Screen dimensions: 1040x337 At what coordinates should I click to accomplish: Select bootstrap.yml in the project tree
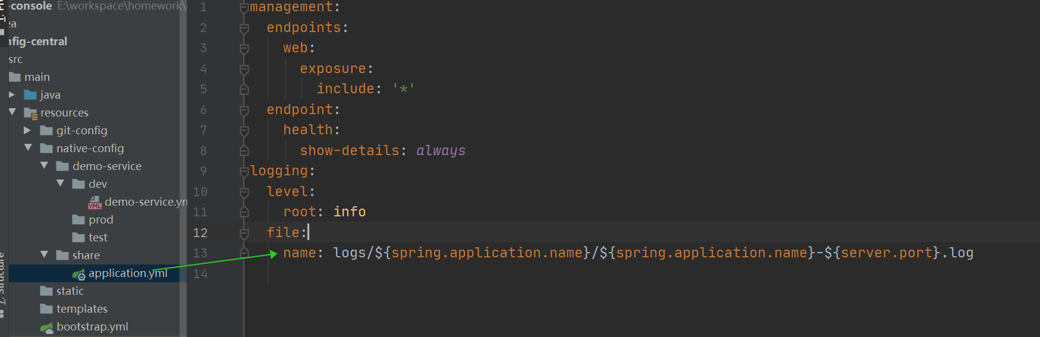(x=92, y=327)
